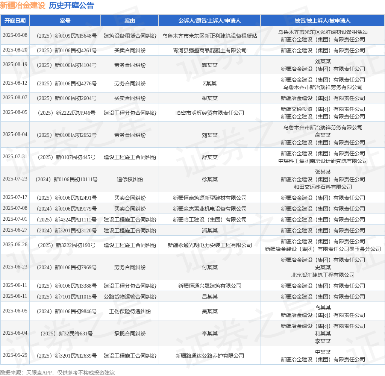Viewport: 385px width, 376px height.
Task: Click plaintiff 新疆众杰置业机电设备有限公司
Action: pos(210,209)
